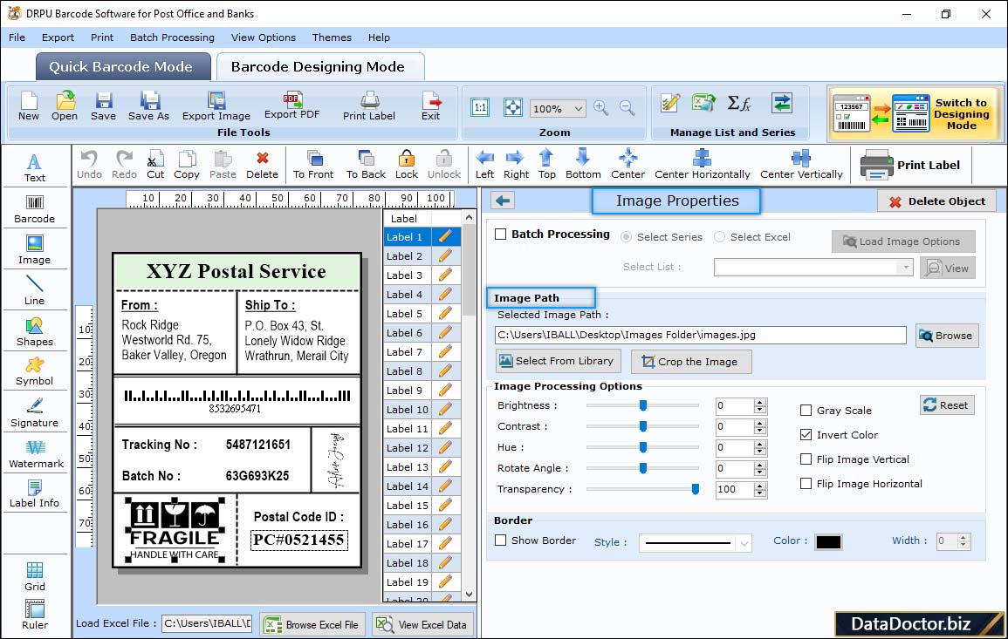This screenshot has height=639, width=1008.
Task: Adjust the Rotate Angle value spinner
Action: [x=760, y=469]
